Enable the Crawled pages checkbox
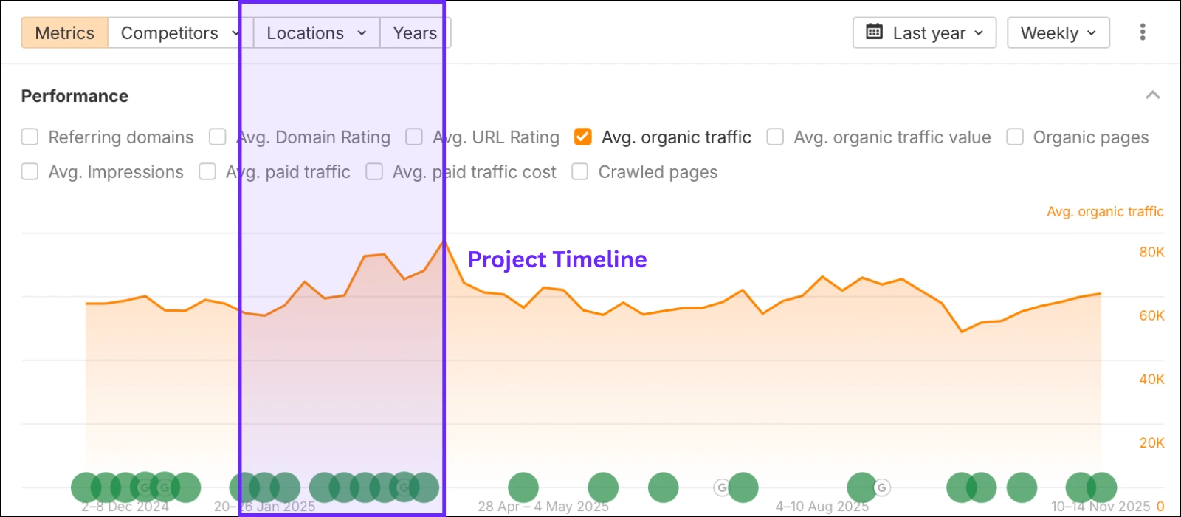Screen dimensions: 1181x517 pyautogui.click(x=579, y=171)
